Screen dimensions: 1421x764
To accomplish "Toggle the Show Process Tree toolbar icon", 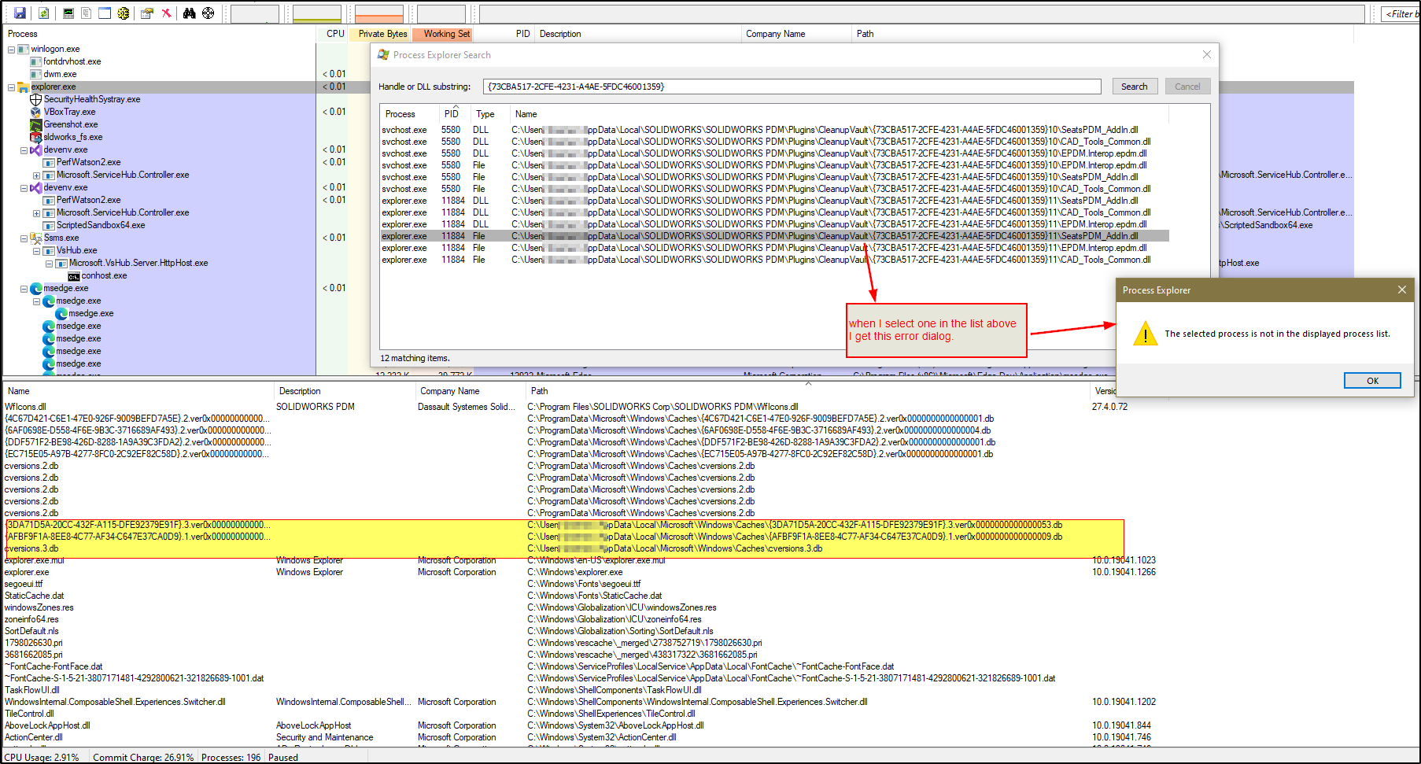I will point(87,13).
